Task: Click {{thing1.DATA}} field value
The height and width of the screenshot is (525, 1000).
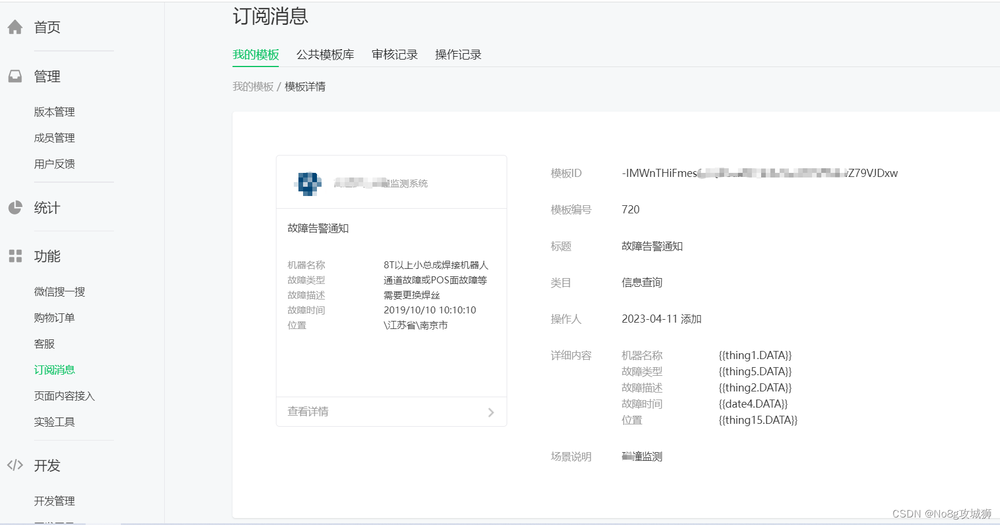Action: pyautogui.click(x=755, y=356)
